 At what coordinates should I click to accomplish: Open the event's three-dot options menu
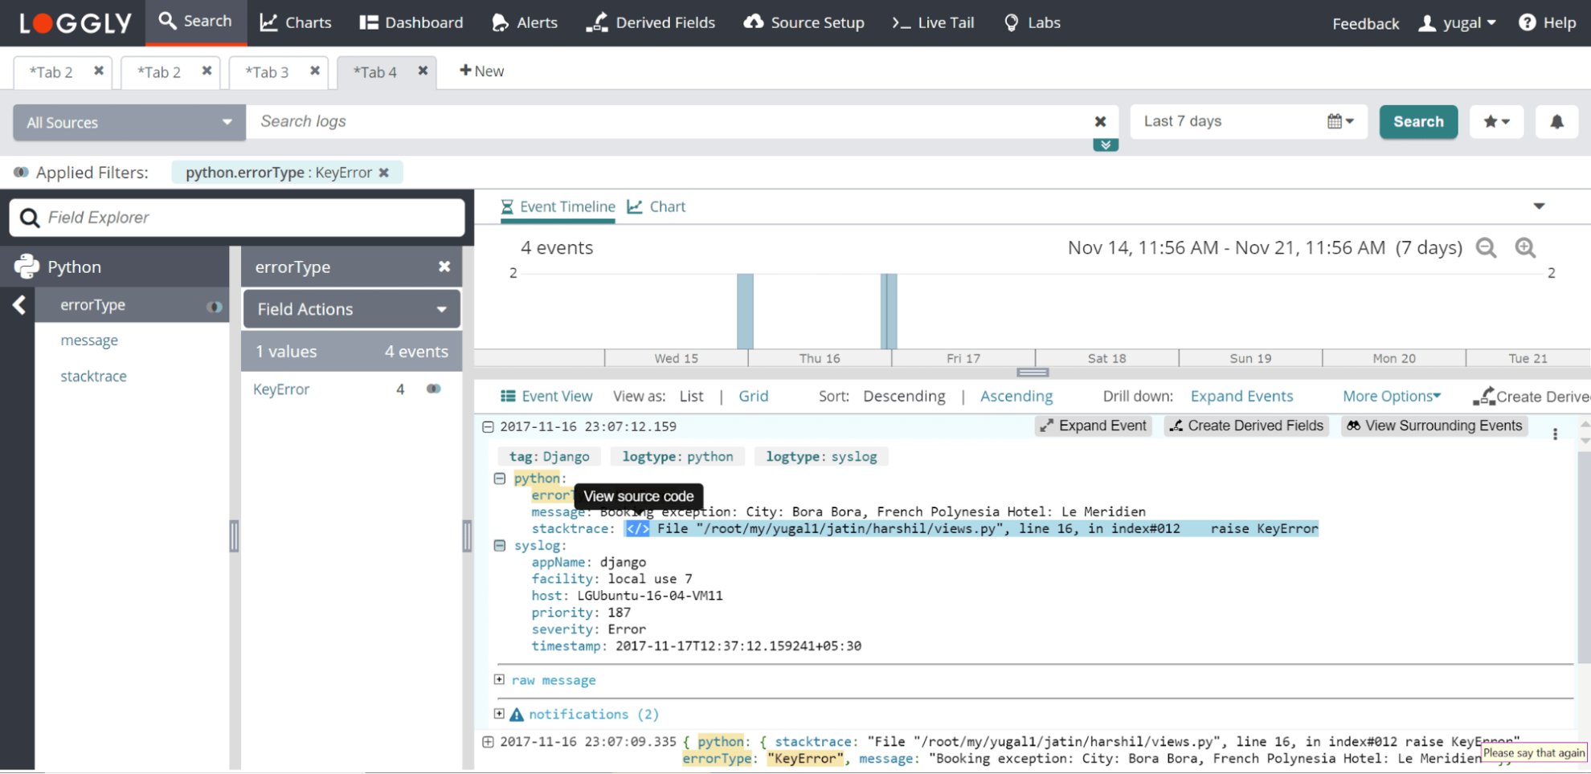[x=1555, y=434]
